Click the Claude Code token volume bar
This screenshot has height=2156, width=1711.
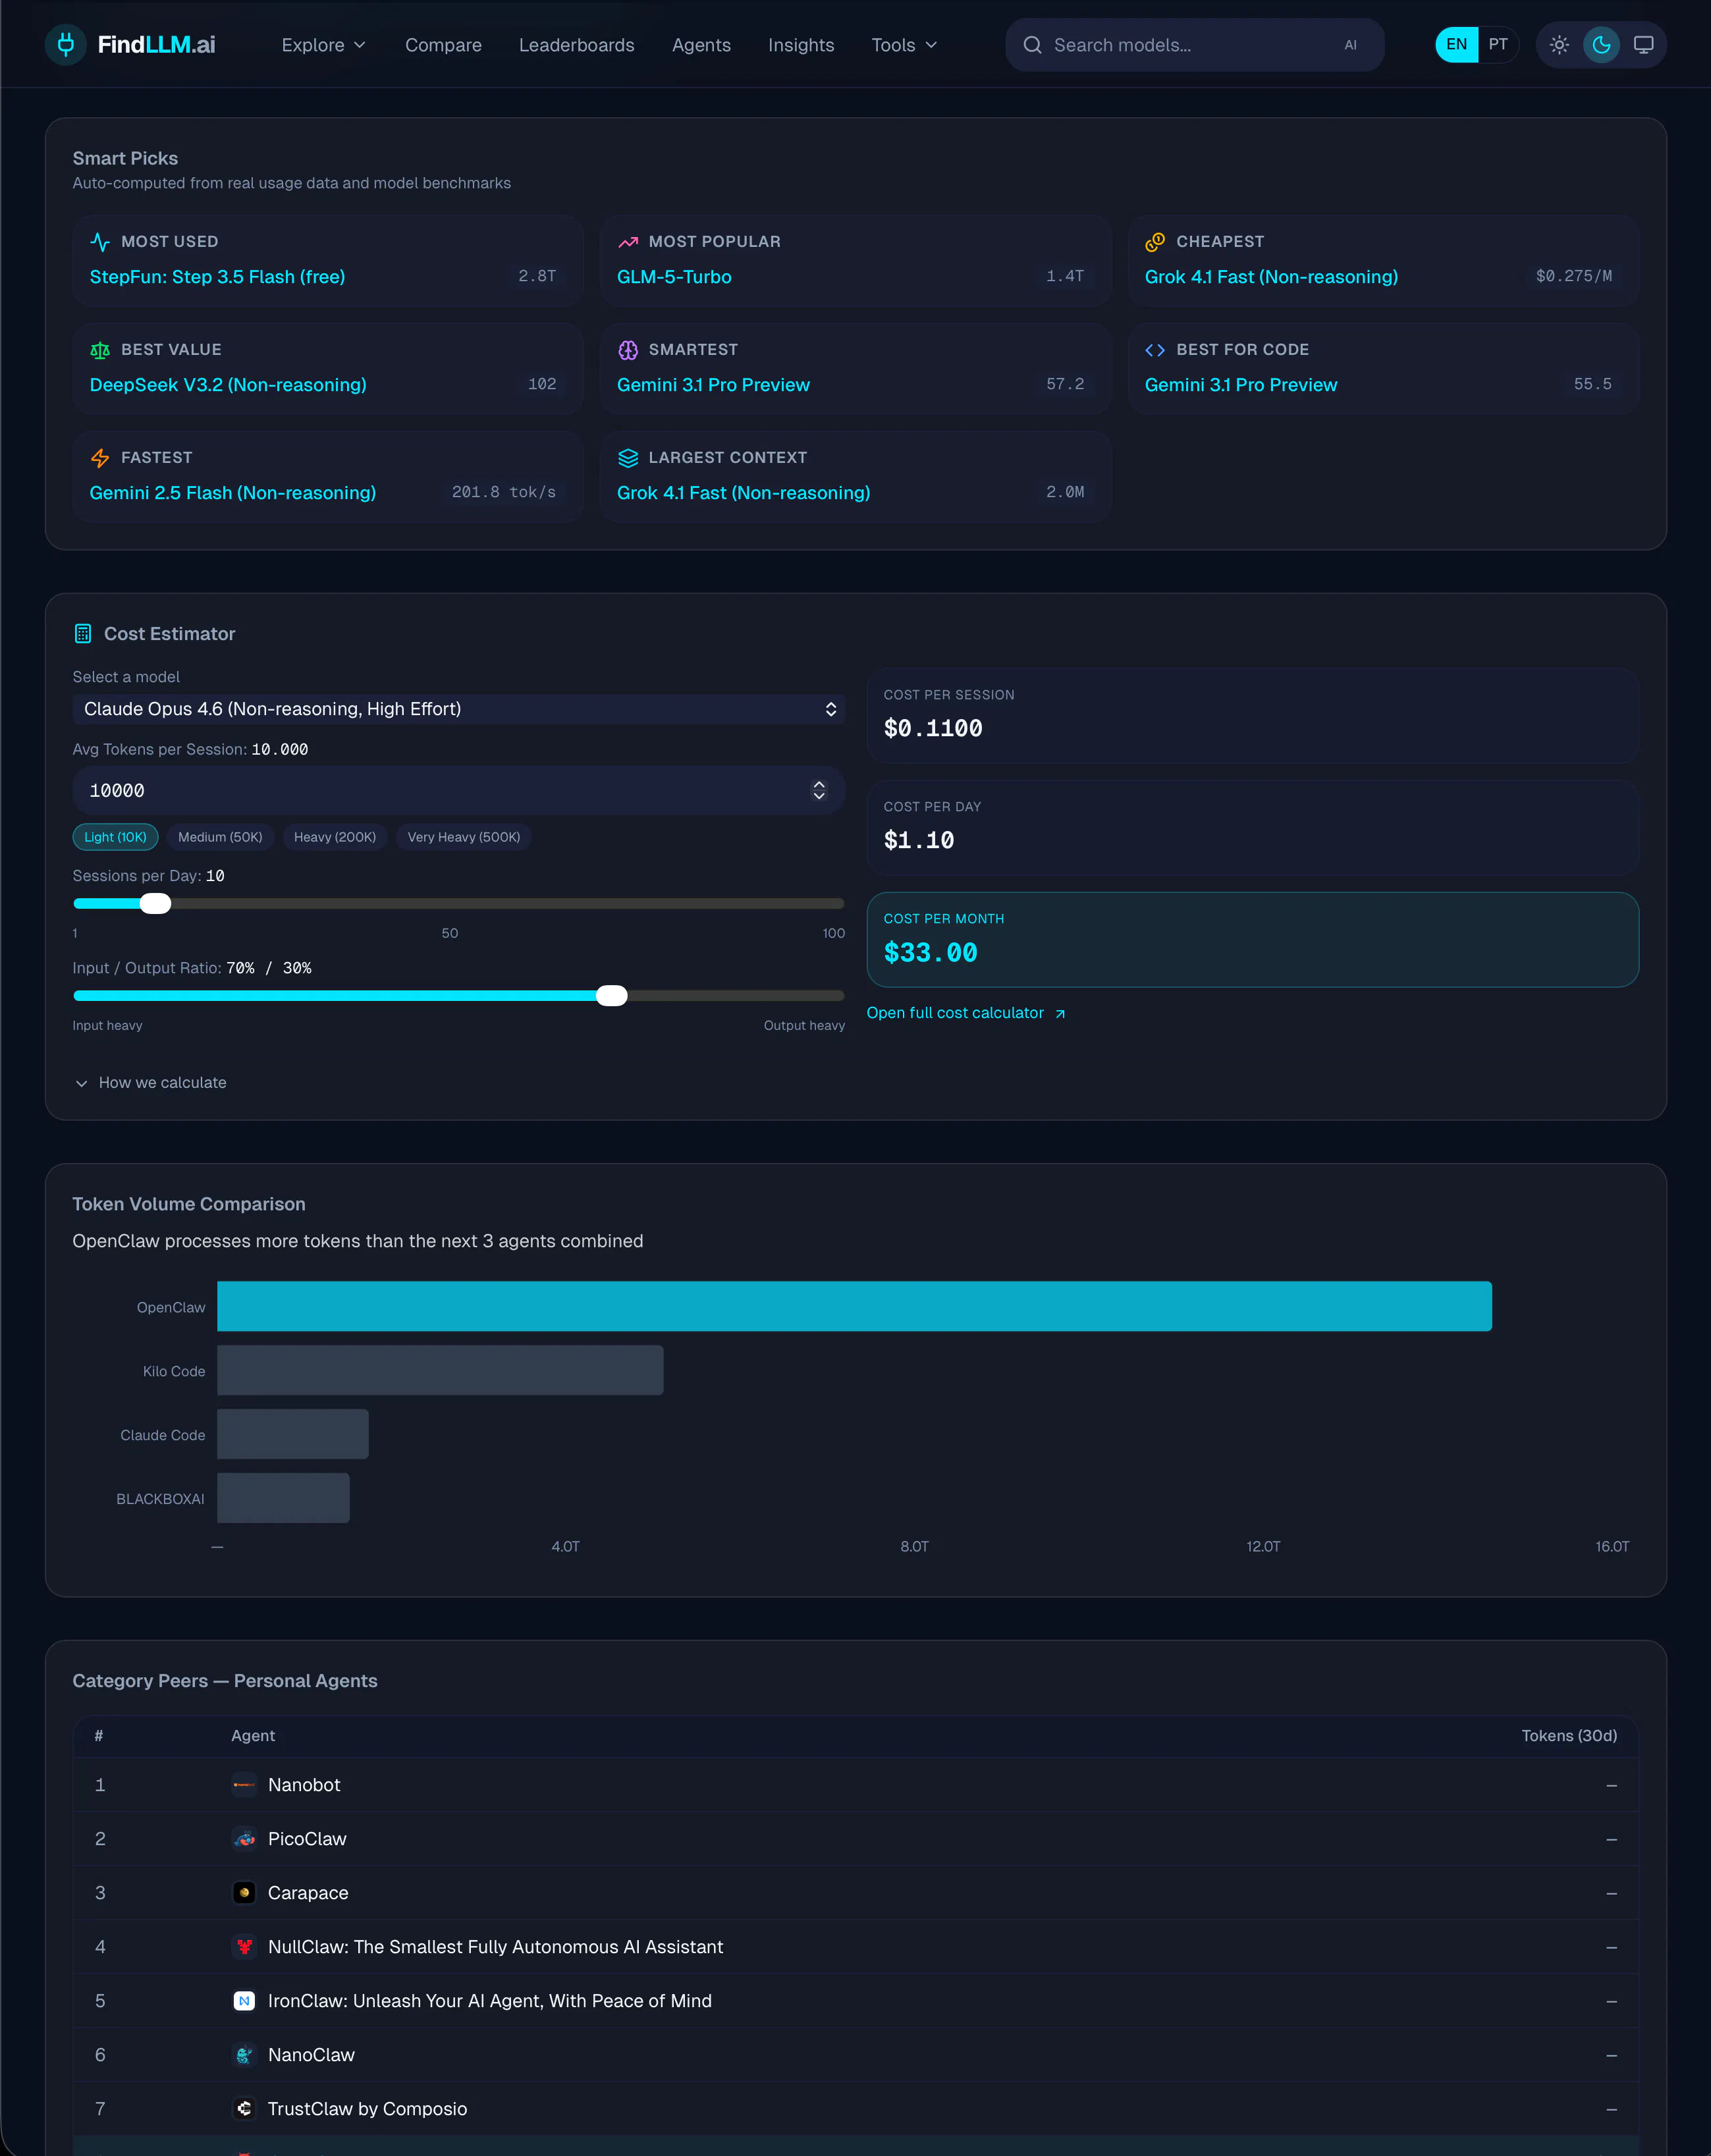[293, 1435]
